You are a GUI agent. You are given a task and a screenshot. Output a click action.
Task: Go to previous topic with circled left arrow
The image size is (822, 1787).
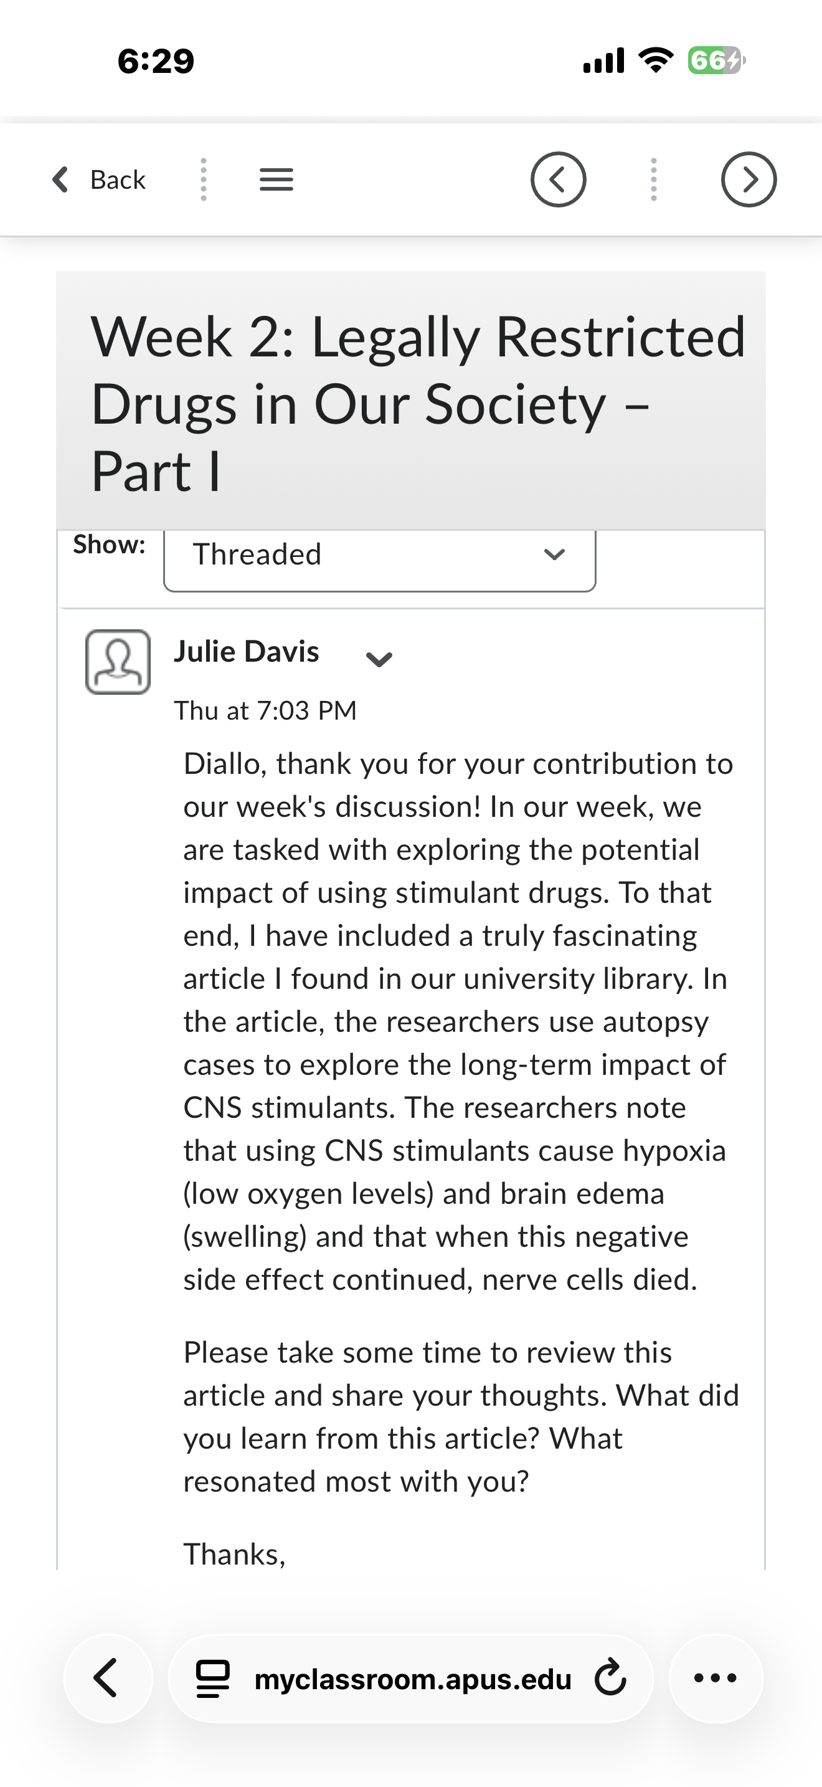[558, 179]
